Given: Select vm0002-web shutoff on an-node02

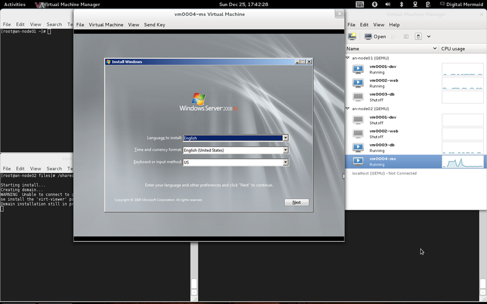Looking at the screenshot, I should tap(416, 134).
